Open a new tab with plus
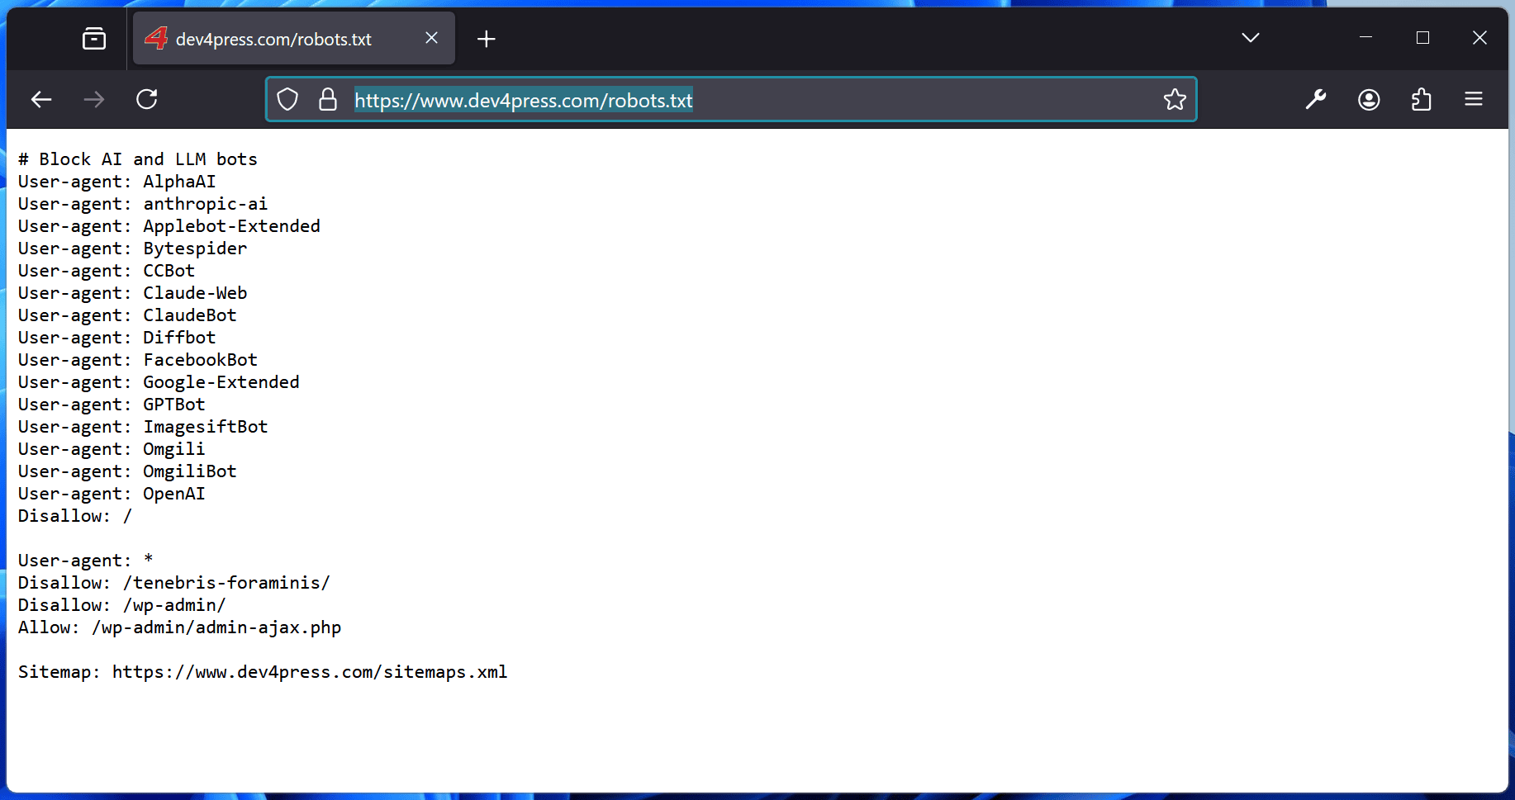The height and width of the screenshot is (800, 1515). pos(487,39)
